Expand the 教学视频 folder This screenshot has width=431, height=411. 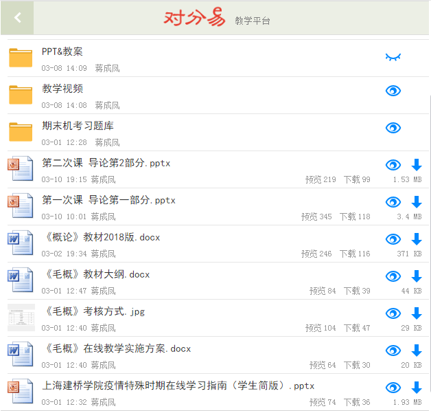62,89
